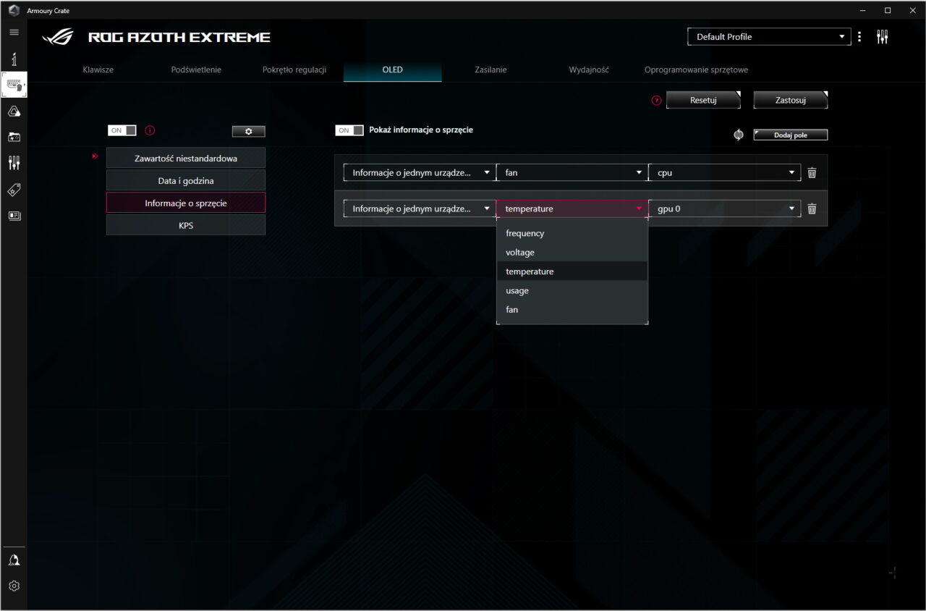Open the top-right equalizer sliders icon
Viewport: 926px width, 611px height.
[882, 37]
